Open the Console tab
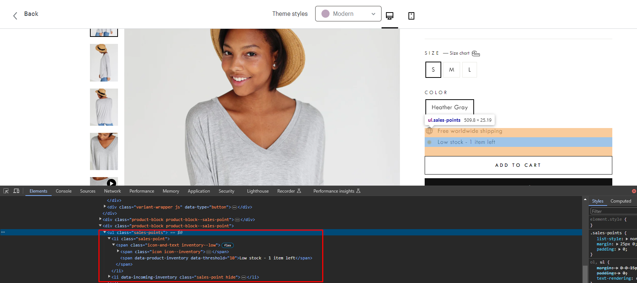Image resolution: width=637 pixels, height=283 pixels. (x=64, y=191)
